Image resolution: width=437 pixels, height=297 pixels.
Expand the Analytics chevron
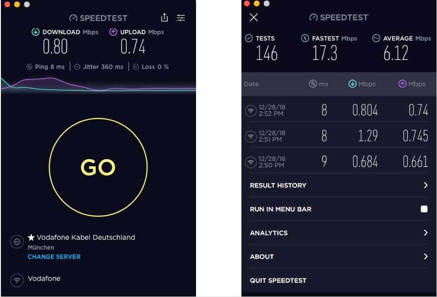click(426, 233)
